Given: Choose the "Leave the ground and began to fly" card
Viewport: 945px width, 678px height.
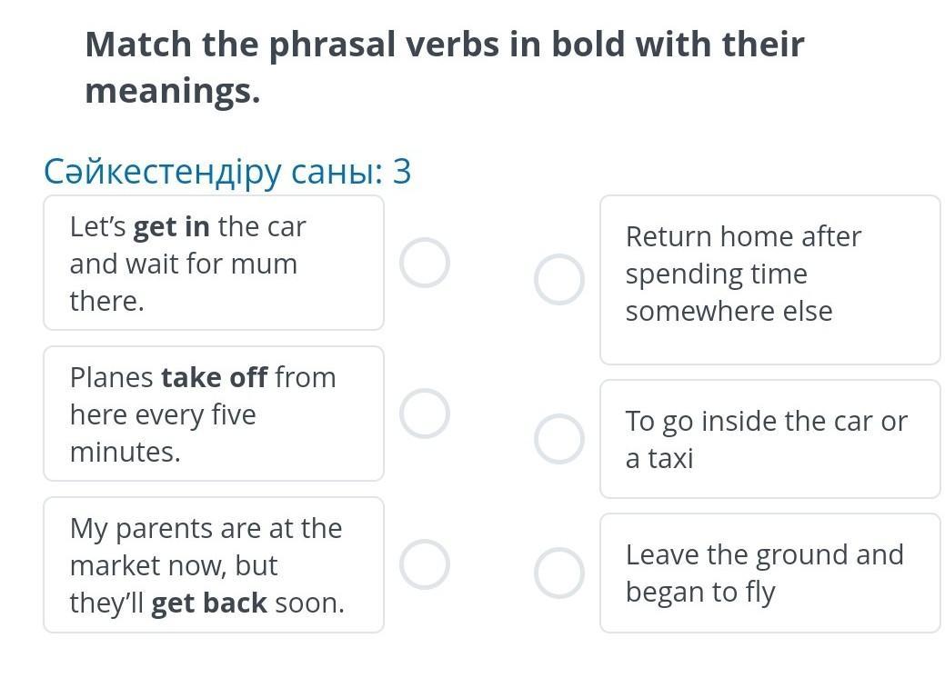Looking at the screenshot, I should pos(769,573).
